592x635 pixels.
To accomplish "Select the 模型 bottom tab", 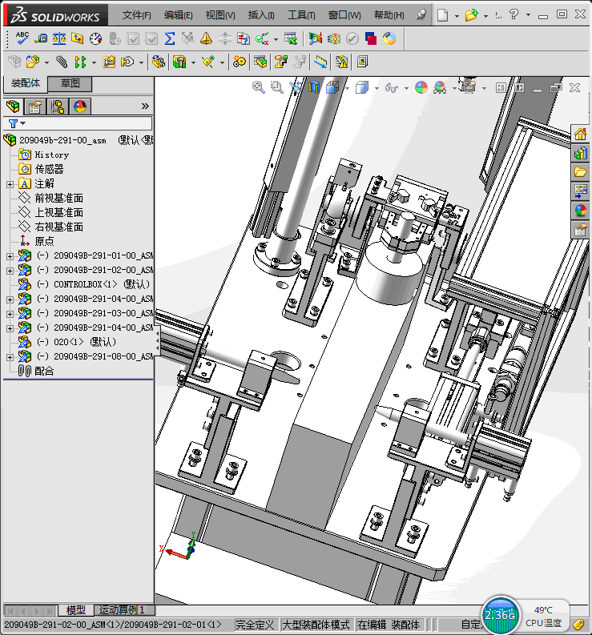I will coord(76,610).
